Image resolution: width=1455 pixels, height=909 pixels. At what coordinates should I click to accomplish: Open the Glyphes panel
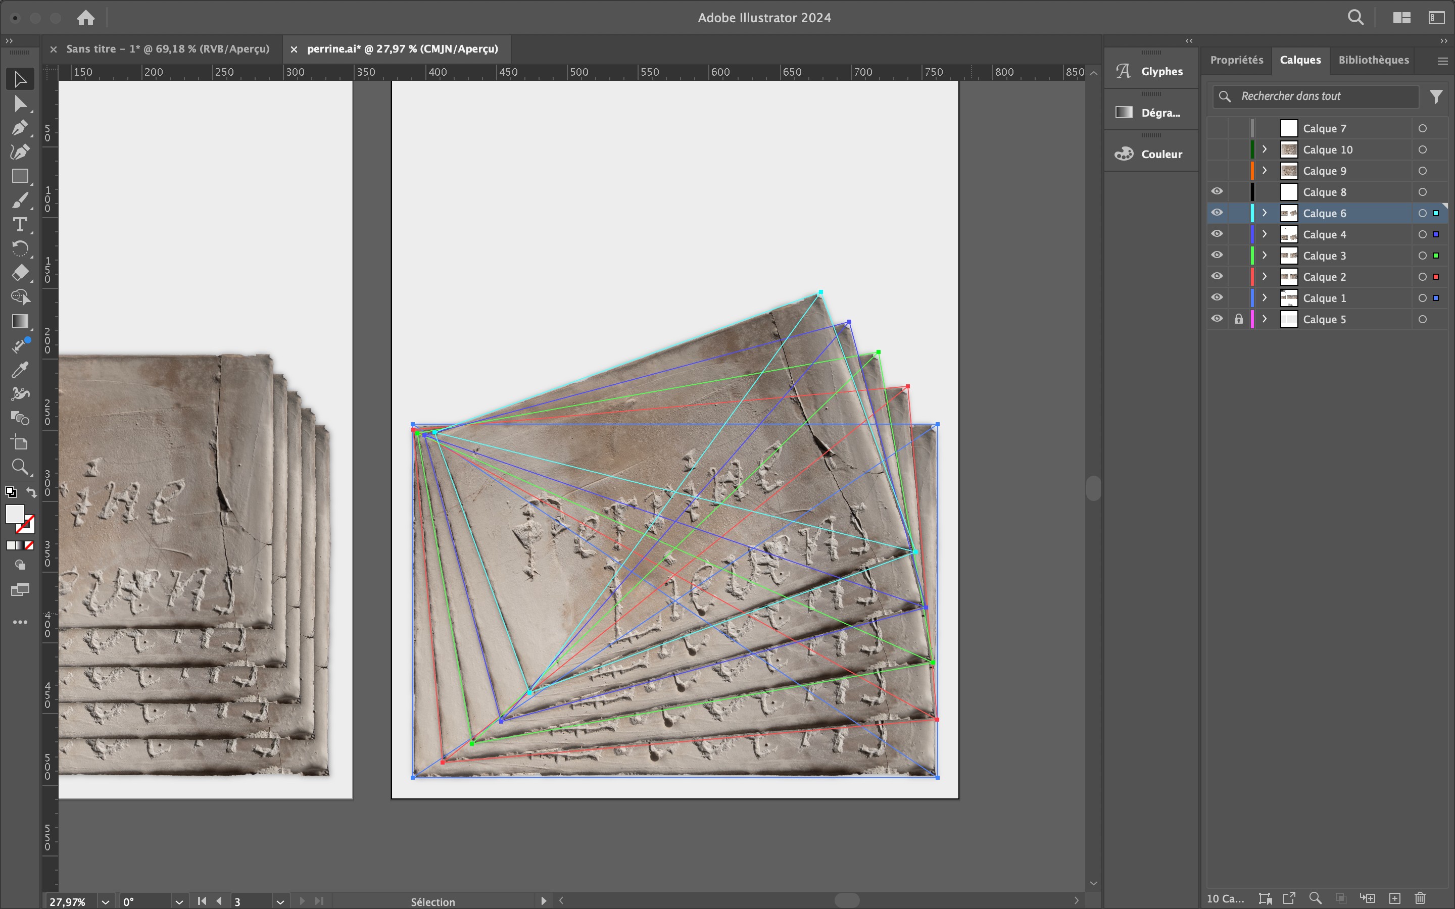coord(1151,71)
